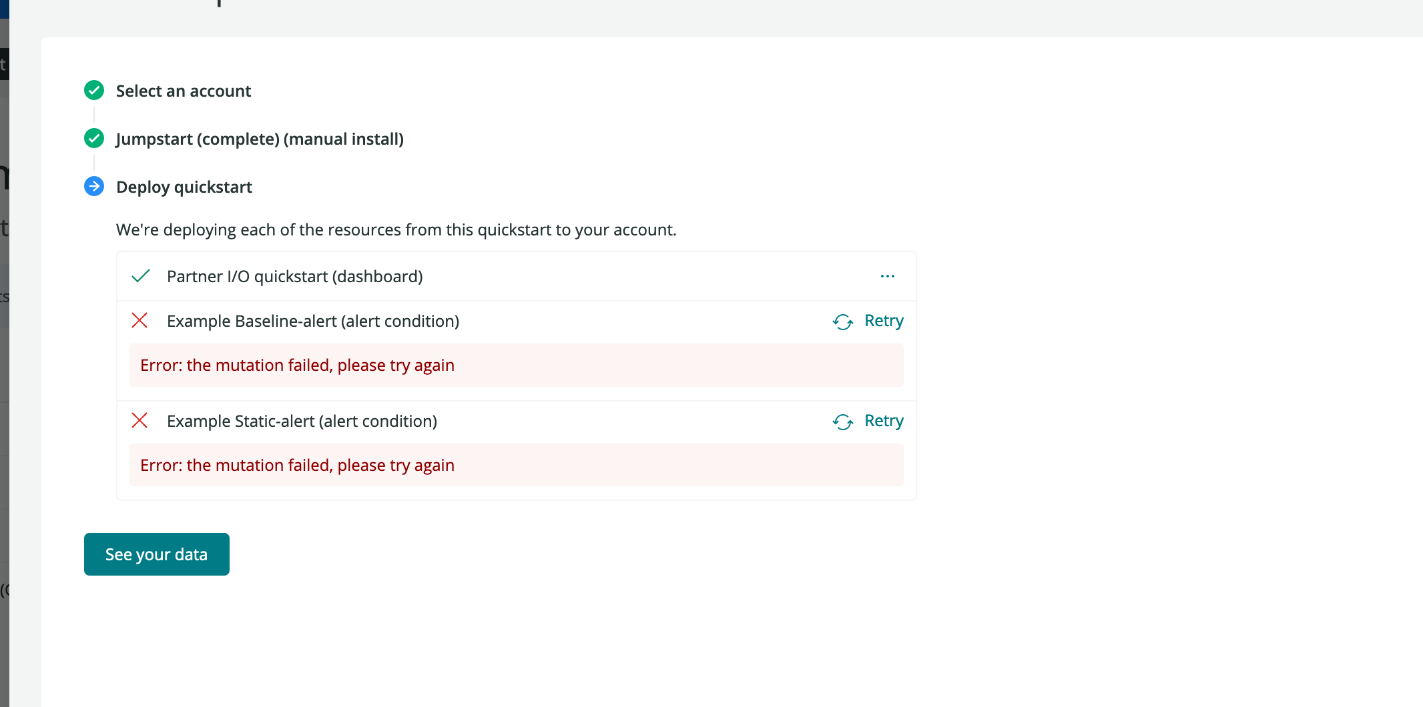
Task: Select the Select an account step label
Action: click(184, 91)
